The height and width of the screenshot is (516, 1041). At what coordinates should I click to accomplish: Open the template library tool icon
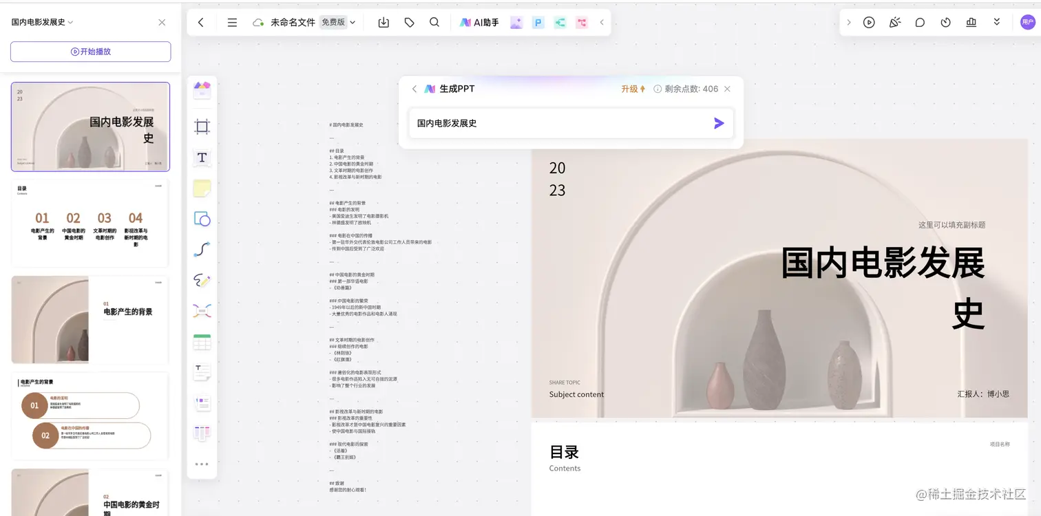click(x=202, y=89)
